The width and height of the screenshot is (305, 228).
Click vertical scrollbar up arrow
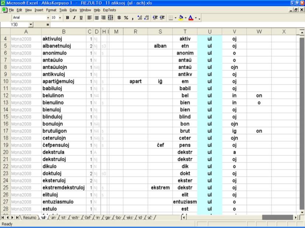(x=302, y=32)
